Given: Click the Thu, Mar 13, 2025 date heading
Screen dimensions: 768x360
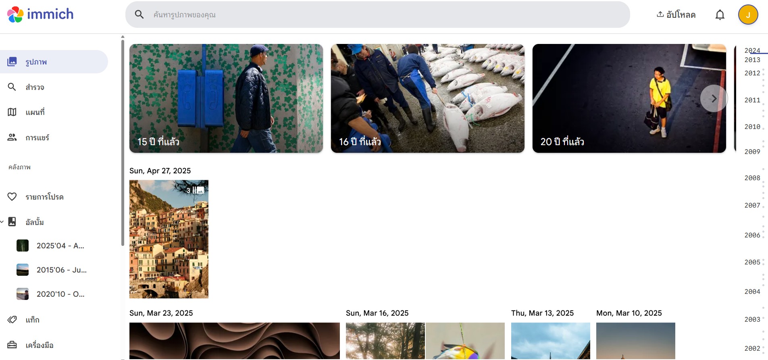Looking at the screenshot, I should click(x=542, y=313).
